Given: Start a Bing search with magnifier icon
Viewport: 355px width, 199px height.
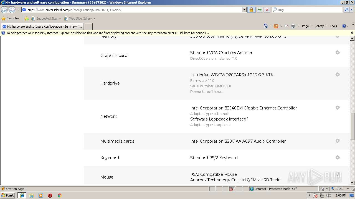Looking at the screenshot, I should [346, 10].
